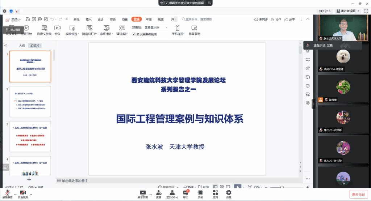Open meeting 设置 settings gear

point(229,193)
